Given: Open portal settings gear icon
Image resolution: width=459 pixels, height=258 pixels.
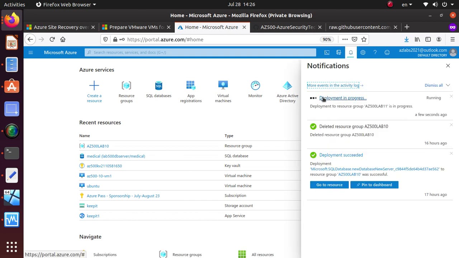Looking at the screenshot, I should tap(363, 53).
